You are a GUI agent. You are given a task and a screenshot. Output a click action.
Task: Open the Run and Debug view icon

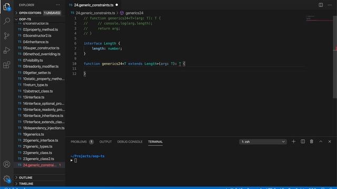click(7, 50)
